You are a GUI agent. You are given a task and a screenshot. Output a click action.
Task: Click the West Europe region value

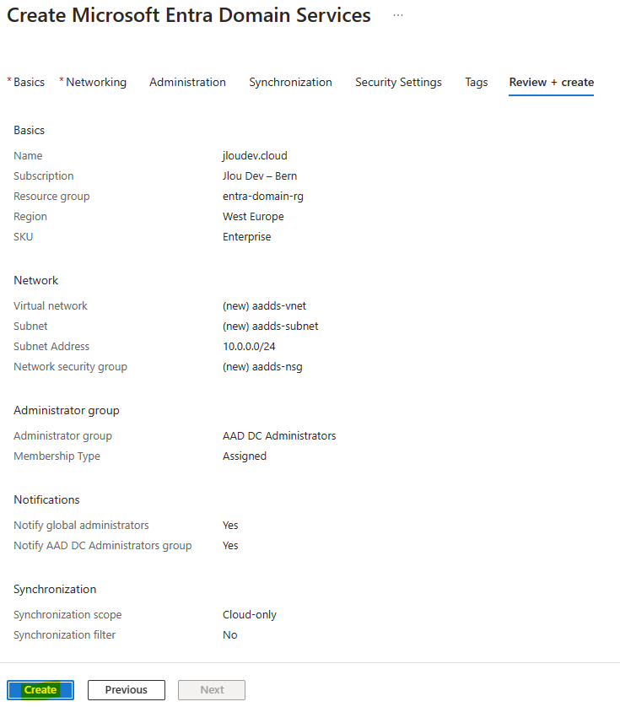pyautogui.click(x=253, y=217)
